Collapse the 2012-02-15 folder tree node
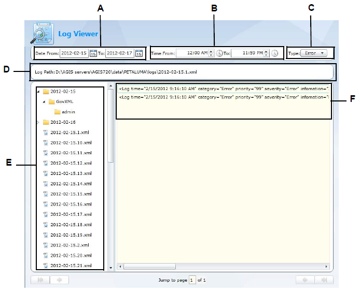This screenshot has width=360, height=294. coord(38,92)
